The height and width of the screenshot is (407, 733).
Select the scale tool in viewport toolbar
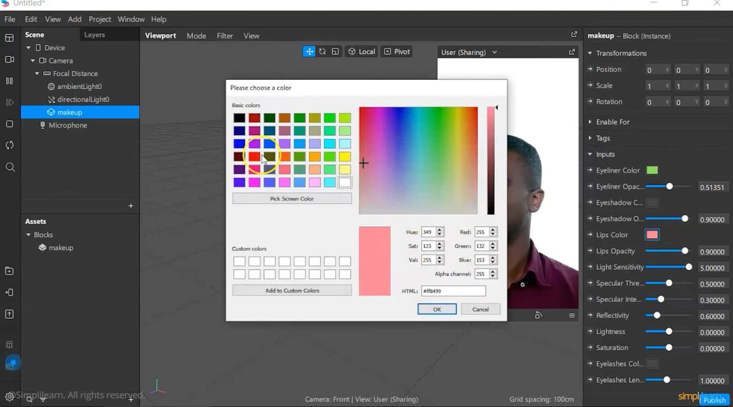335,51
